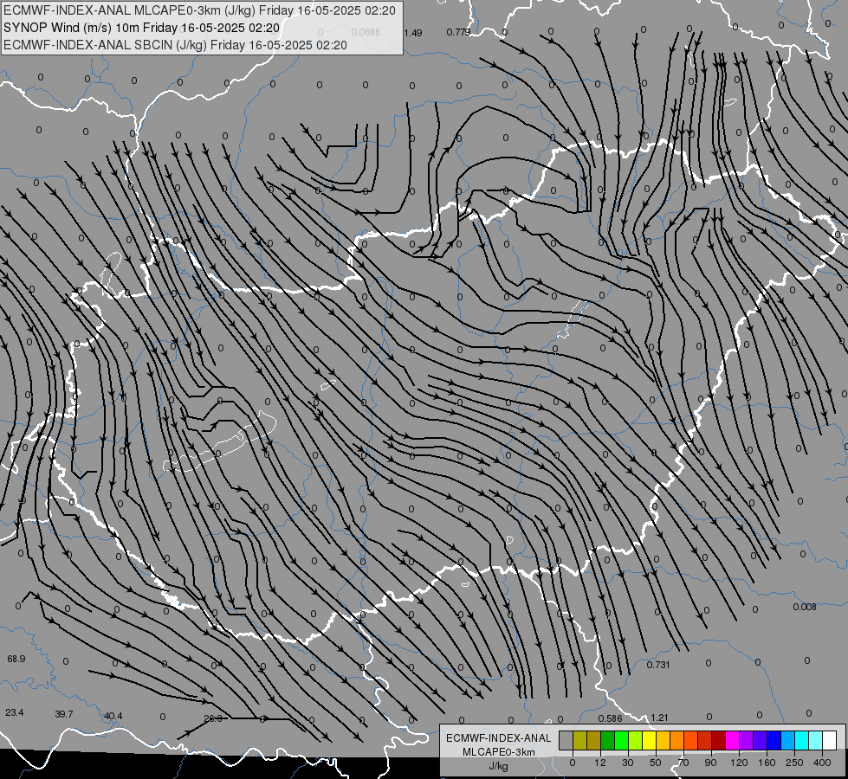Click the 0.586 value on the map

pyautogui.click(x=610, y=718)
